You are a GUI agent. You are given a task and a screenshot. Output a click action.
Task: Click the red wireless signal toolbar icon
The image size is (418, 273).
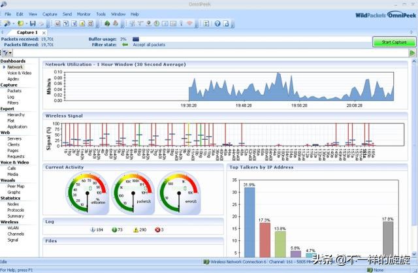[x=189, y=24]
